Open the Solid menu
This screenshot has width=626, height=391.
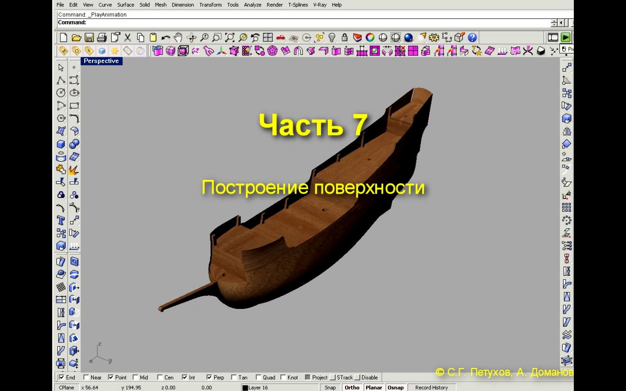pos(145,5)
